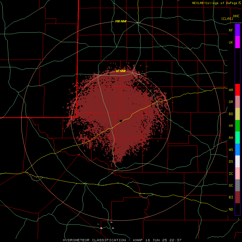Click the HA legend label
The width and height of the screenshot is (242, 242).
231,90
